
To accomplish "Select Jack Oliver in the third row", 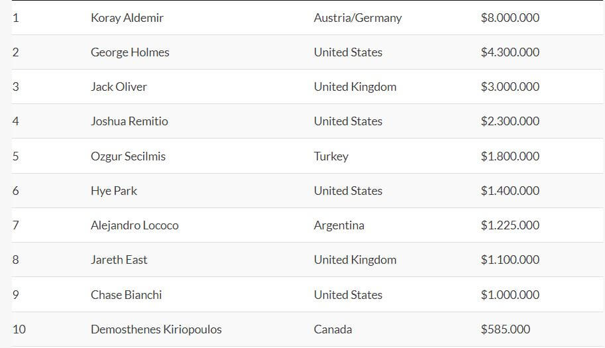I will click(x=119, y=87).
